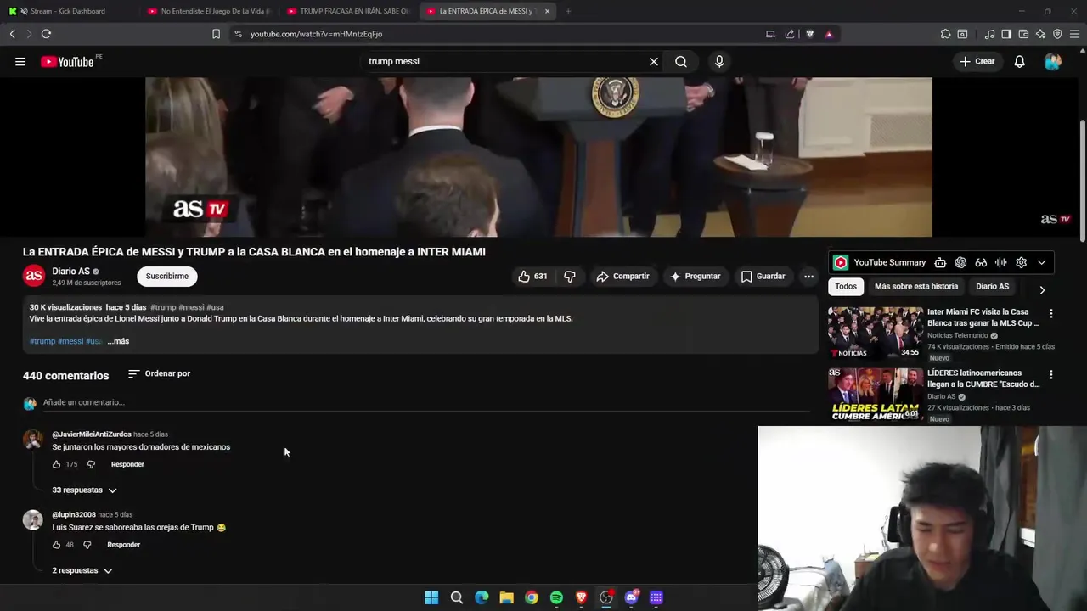Open the Brave Wallet icon
1087x611 pixels.
click(x=1023, y=34)
